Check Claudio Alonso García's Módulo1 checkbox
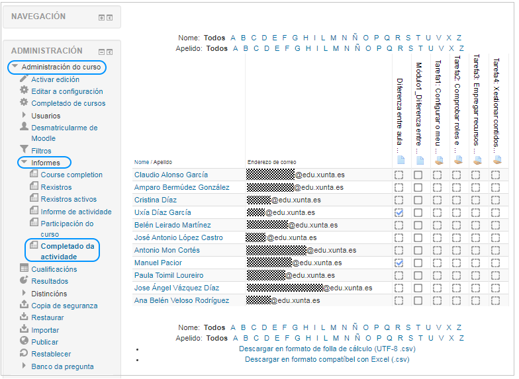Image resolution: width=519 pixels, height=379 pixels. pyautogui.click(x=418, y=175)
